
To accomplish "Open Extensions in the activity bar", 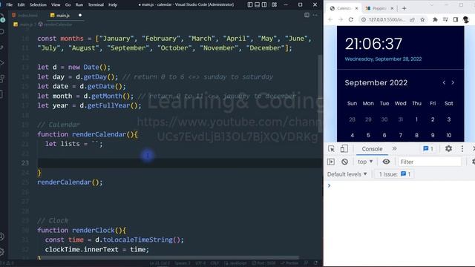I will tap(1, 79).
